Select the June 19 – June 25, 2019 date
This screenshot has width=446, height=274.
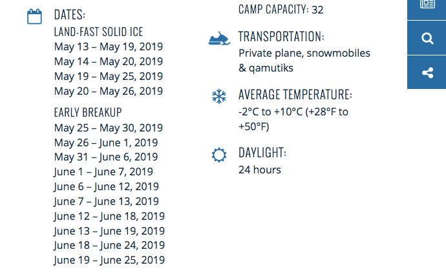tap(109, 260)
